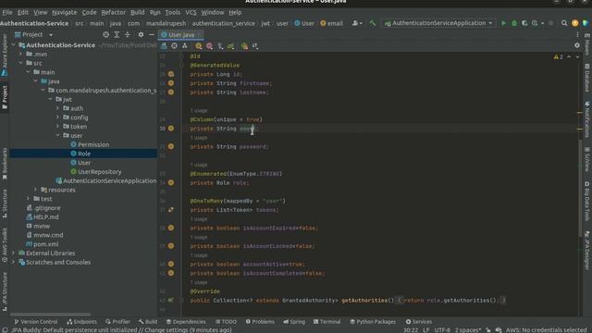
Task: Click the red magnifier JPA toolbar icon
Action: [209, 46]
